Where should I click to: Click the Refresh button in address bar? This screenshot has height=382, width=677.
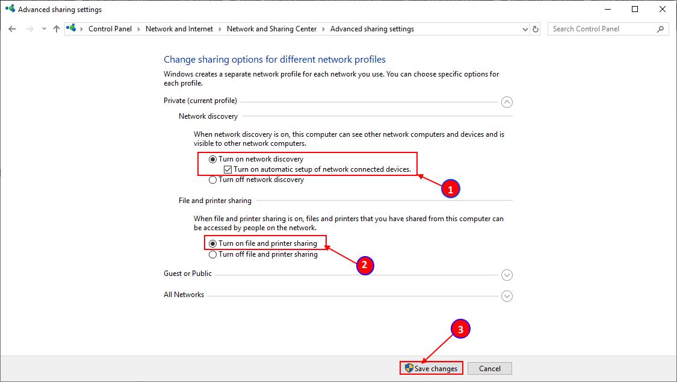[536, 29]
